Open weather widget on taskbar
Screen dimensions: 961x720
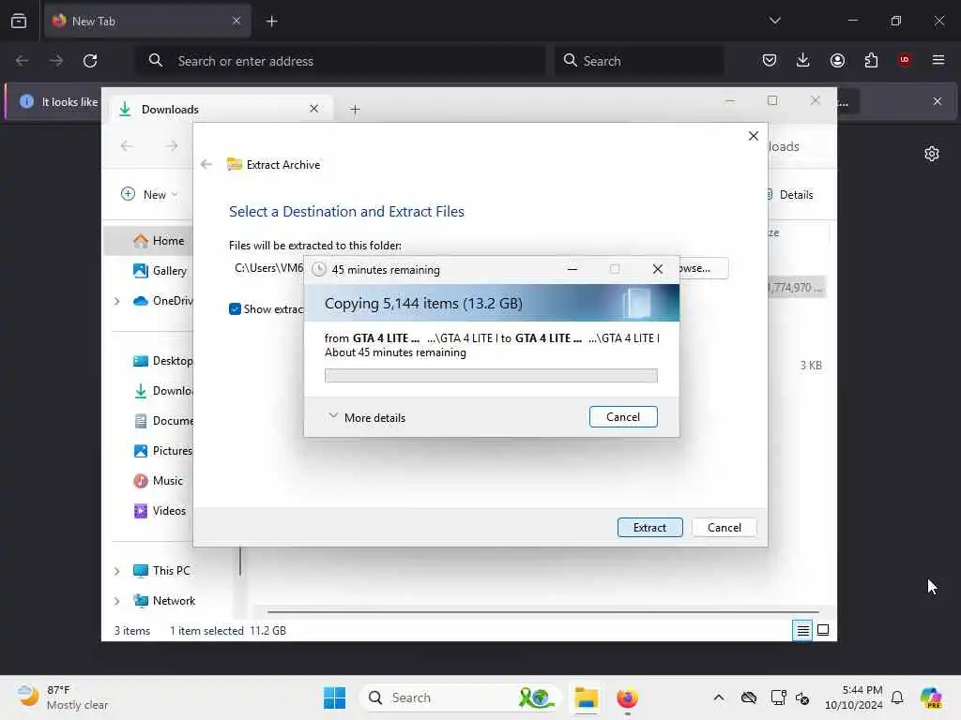coord(63,697)
